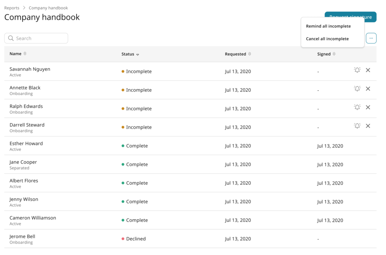Viewport: 386px width, 255px height.
Task: Remind Ralph Edwards via bell icon
Action: (x=357, y=107)
